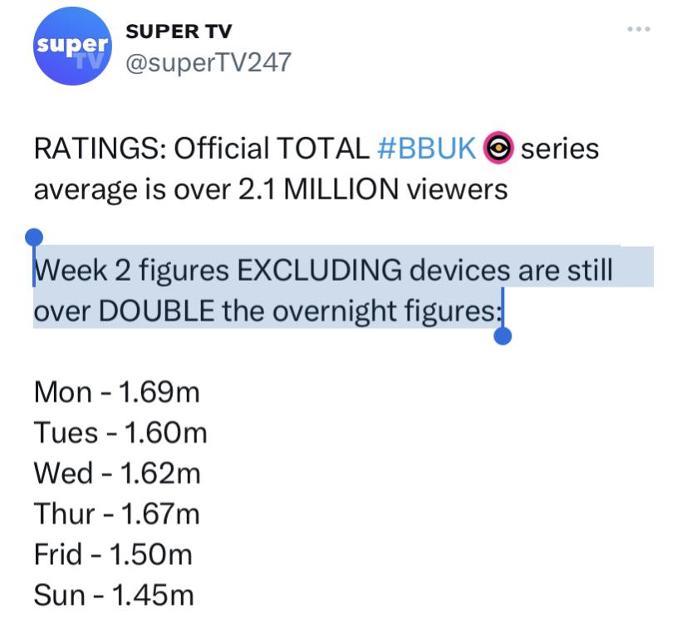Click the 'Tues - 1.60m' rating line

(x=120, y=433)
